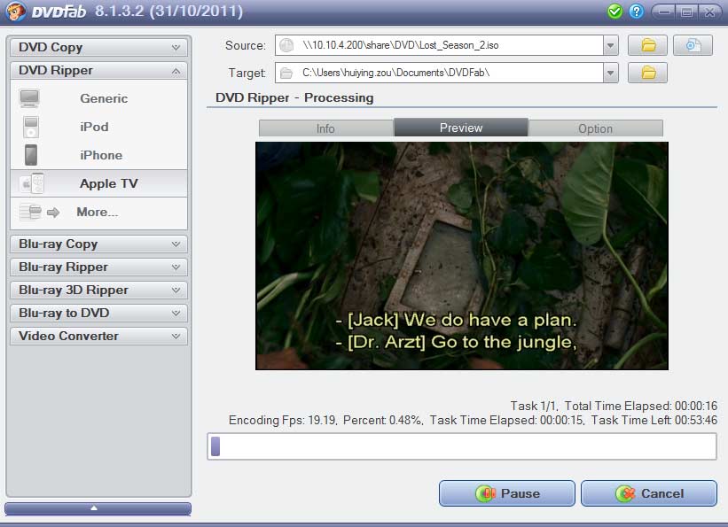Expand the Blu-ray Ripper section
Screen dimensions: 728x527
[x=99, y=267]
